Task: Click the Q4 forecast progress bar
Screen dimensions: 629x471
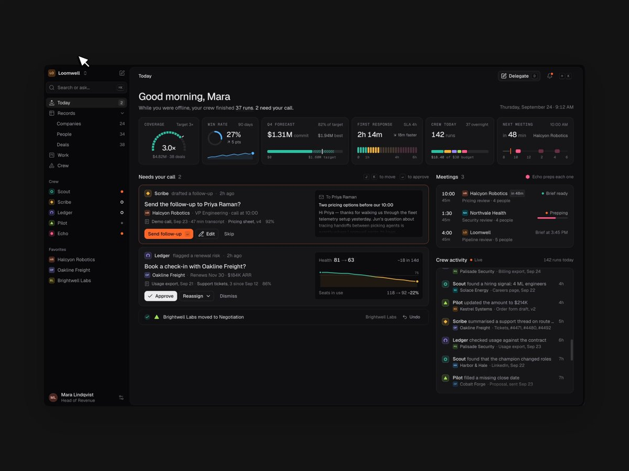Action: (305, 152)
